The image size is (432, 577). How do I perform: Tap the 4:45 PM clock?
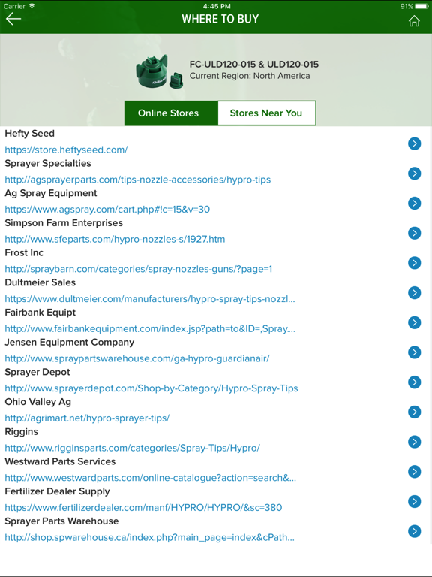216,6
